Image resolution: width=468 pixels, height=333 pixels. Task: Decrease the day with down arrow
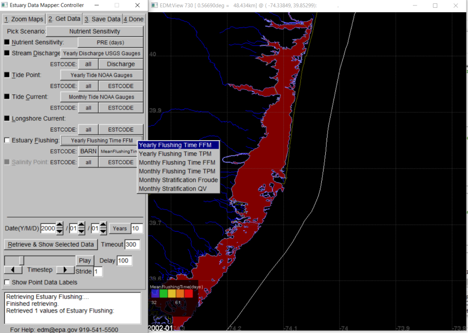point(103,231)
